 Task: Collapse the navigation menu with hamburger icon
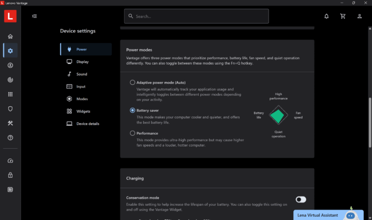click(x=34, y=16)
